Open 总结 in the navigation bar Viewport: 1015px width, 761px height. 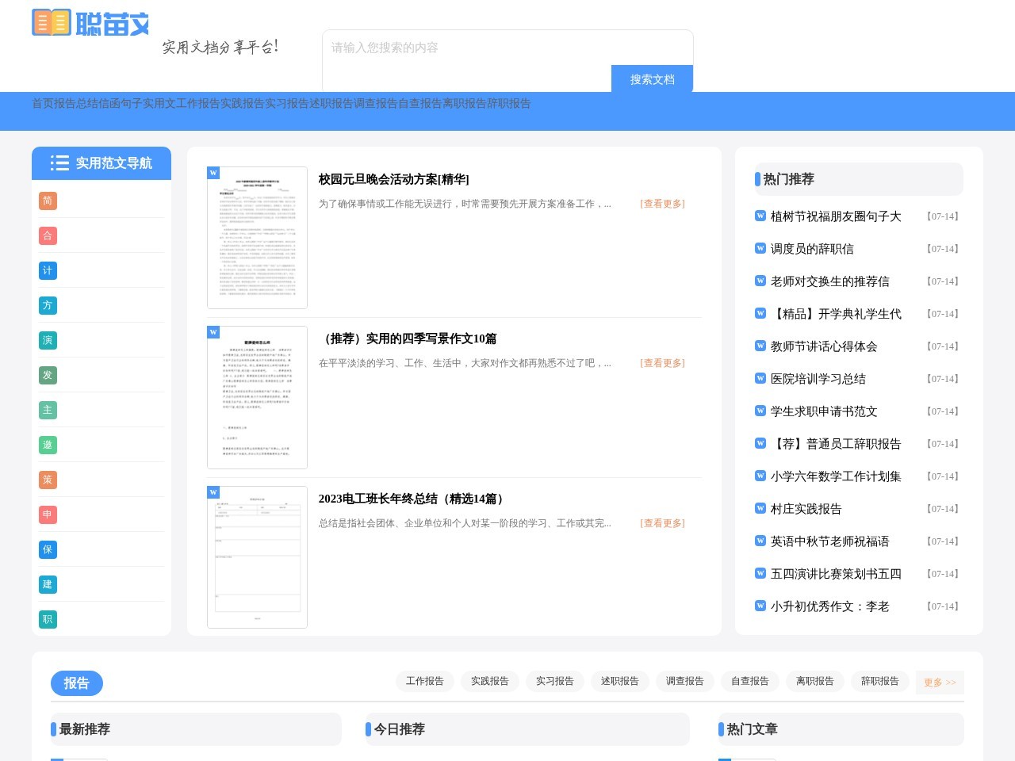click(87, 103)
